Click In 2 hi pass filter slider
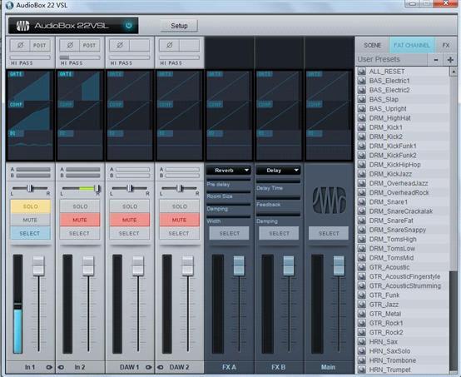 [x=80, y=57]
